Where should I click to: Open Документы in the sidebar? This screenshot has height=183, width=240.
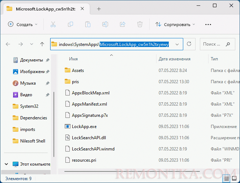(31, 60)
